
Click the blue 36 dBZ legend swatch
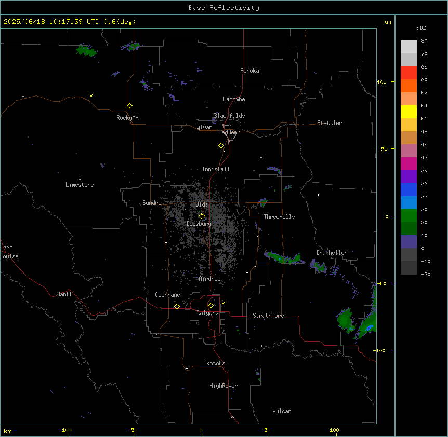click(409, 189)
